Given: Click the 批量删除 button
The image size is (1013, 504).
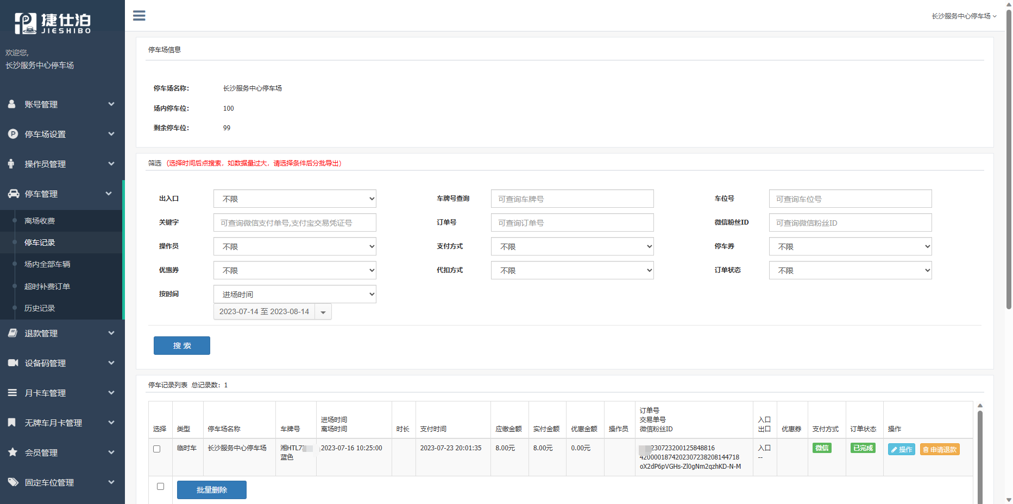Looking at the screenshot, I should click(212, 490).
